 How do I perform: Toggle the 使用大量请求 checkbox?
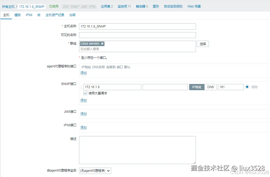85,93
